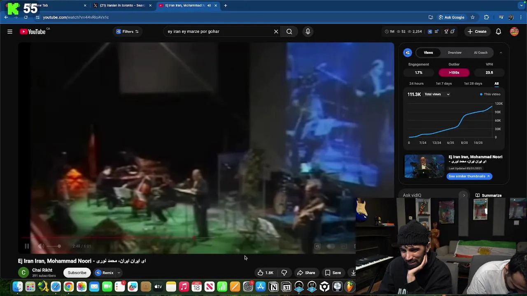
Task: Open See similar thumbnails link
Action: pyautogui.click(x=469, y=176)
